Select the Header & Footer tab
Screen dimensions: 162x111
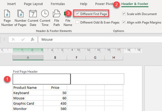coord(135,4)
